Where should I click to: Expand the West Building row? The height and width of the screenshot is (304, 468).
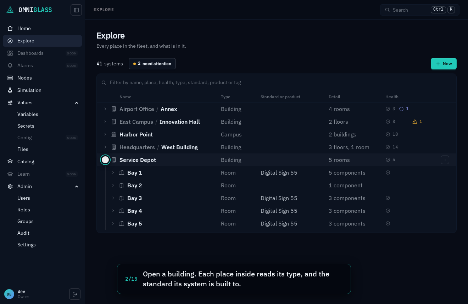pyautogui.click(x=105, y=147)
